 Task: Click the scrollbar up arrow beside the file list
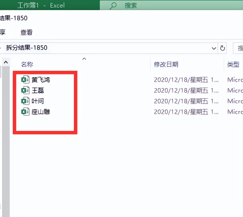pyautogui.click(x=6, y=61)
